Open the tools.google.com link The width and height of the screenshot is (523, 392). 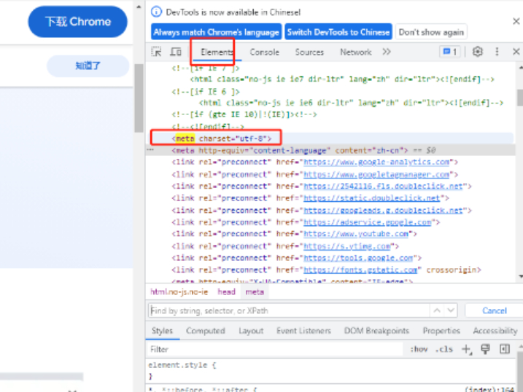(358, 258)
